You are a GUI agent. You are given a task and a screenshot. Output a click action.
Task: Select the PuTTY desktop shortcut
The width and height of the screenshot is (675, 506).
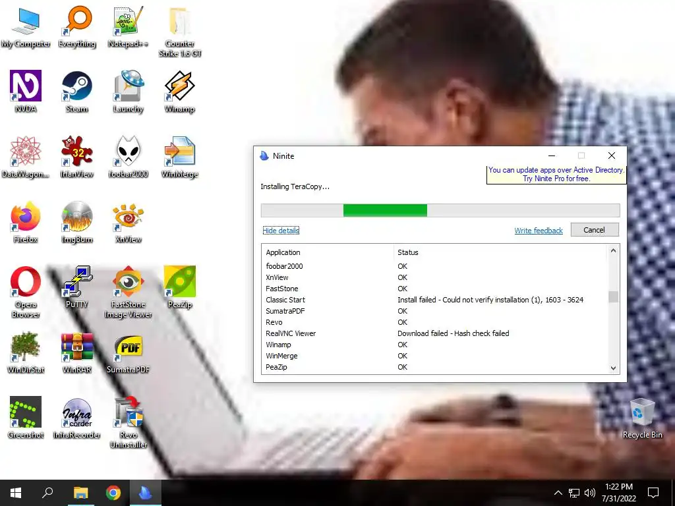pos(77,287)
